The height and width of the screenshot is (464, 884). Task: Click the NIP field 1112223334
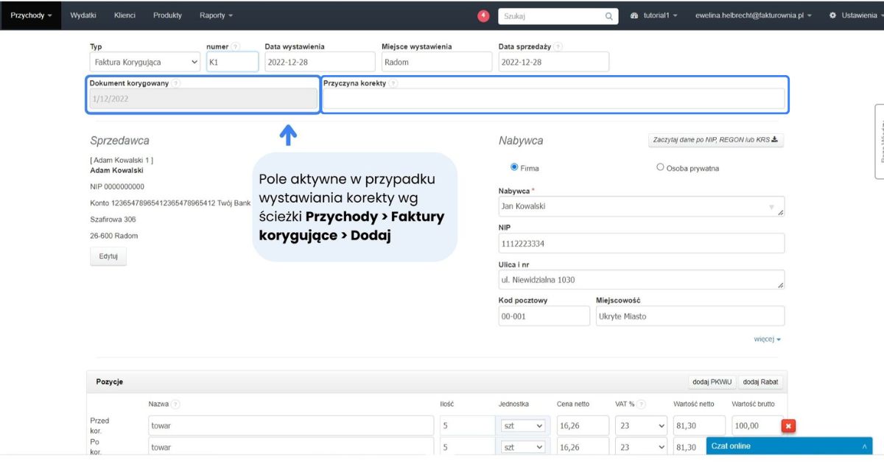click(x=642, y=243)
